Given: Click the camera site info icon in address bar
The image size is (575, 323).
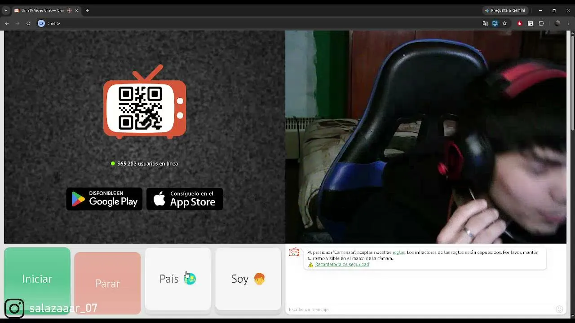Looking at the screenshot, I should tap(41, 23).
